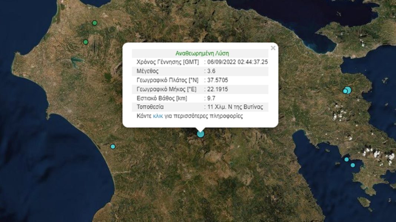Click the cyan marker near the west coast
396x222 pixels.
pyautogui.click(x=113, y=146)
